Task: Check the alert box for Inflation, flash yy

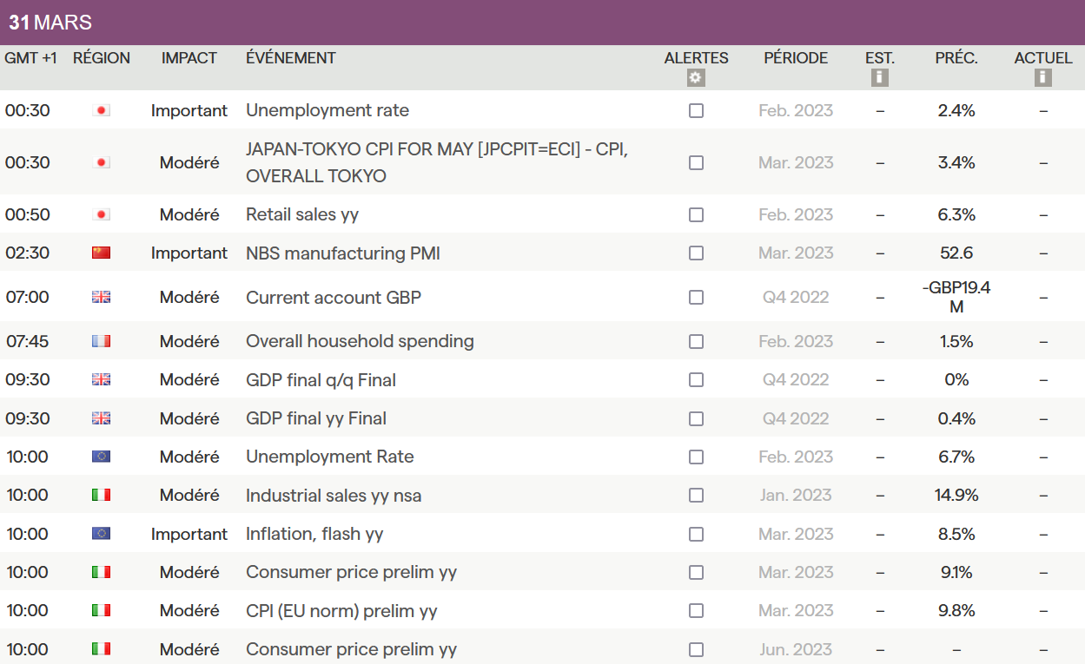Action: click(x=696, y=534)
